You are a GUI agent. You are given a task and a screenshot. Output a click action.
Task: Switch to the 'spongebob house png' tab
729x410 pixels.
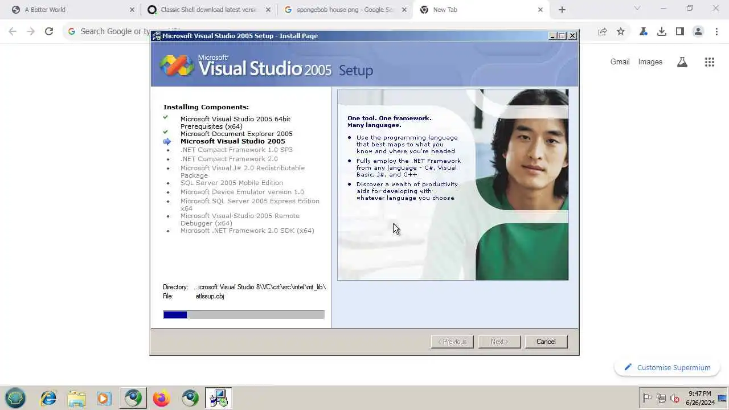pyautogui.click(x=345, y=10)
